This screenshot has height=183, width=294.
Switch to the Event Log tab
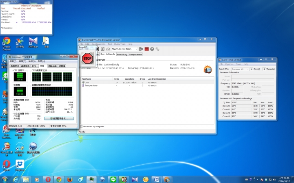[122, 54]
